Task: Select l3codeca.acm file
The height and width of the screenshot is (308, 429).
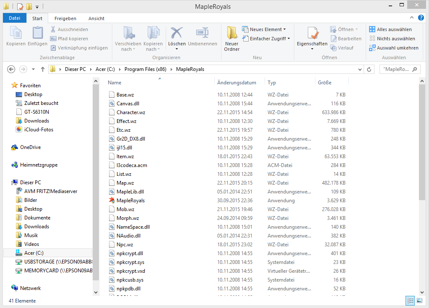Action: 128,165
